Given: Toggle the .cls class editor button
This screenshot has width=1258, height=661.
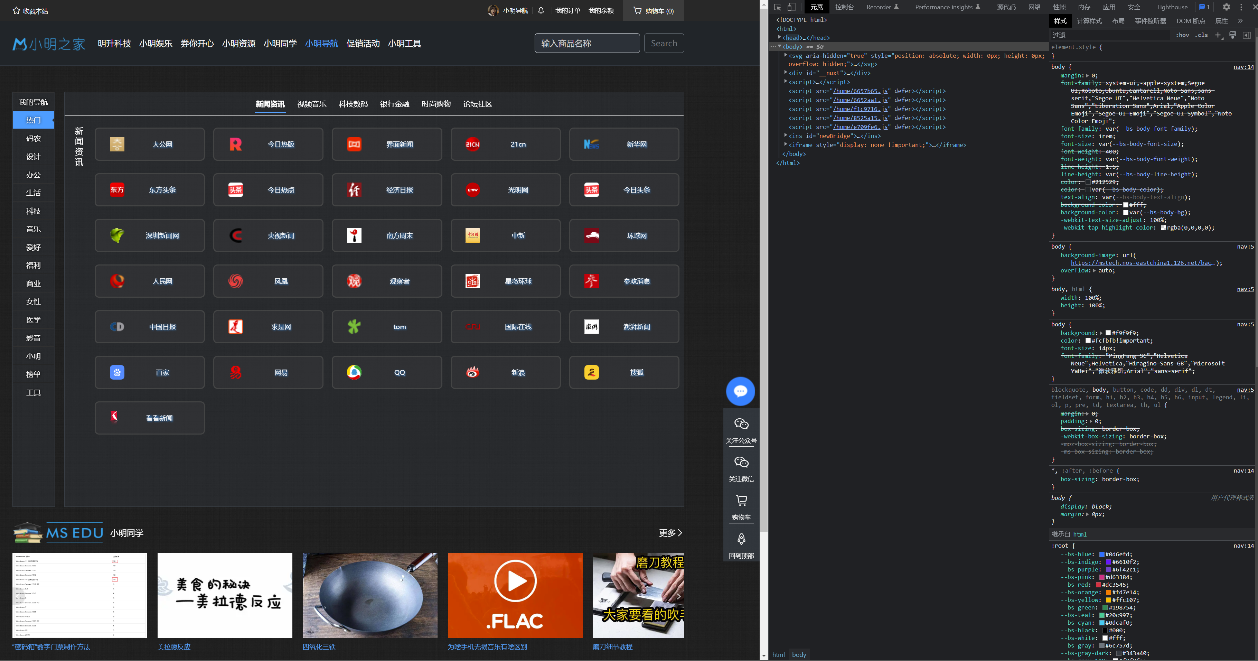Looking at the screenshot, I should (1201, 35).
